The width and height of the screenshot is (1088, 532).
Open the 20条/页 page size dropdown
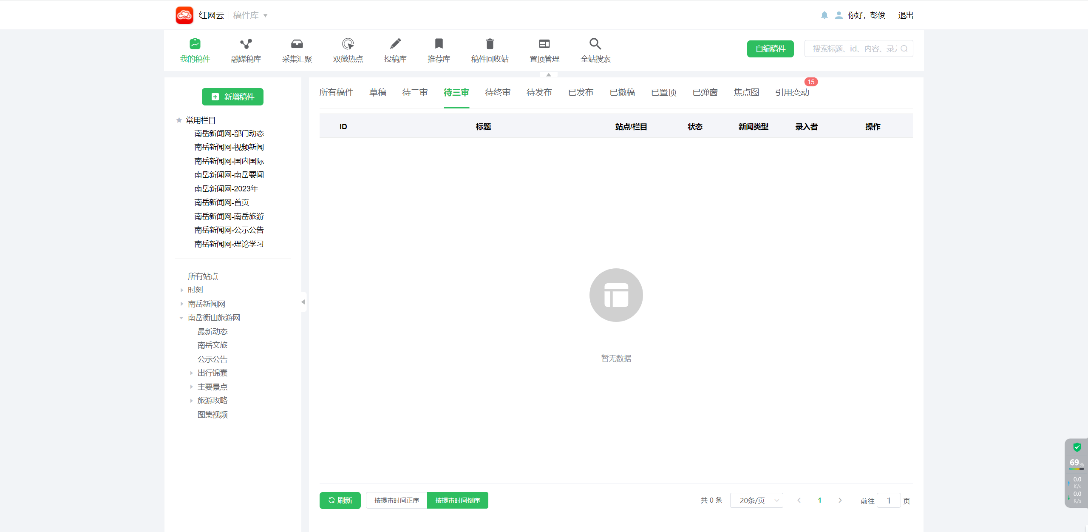coord(756,501)
